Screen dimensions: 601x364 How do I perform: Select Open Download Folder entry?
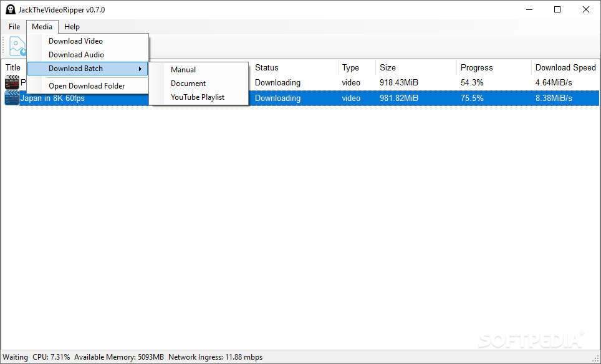click(87, 86)
